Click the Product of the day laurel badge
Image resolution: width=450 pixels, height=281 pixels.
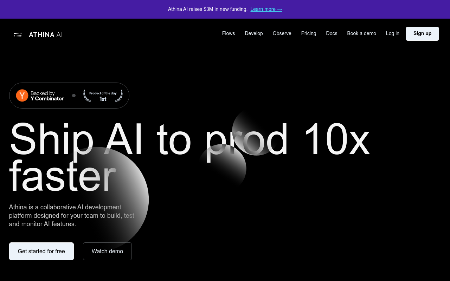click(103, 96)
